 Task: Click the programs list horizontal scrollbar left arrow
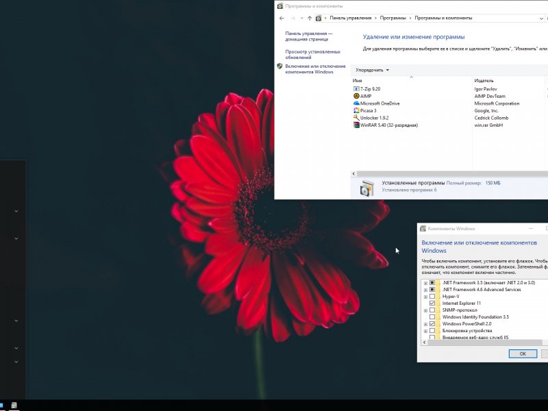[353, 174]
